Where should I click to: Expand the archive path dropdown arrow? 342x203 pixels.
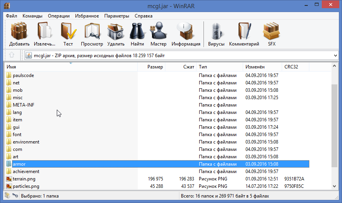(x=335, y=56)
